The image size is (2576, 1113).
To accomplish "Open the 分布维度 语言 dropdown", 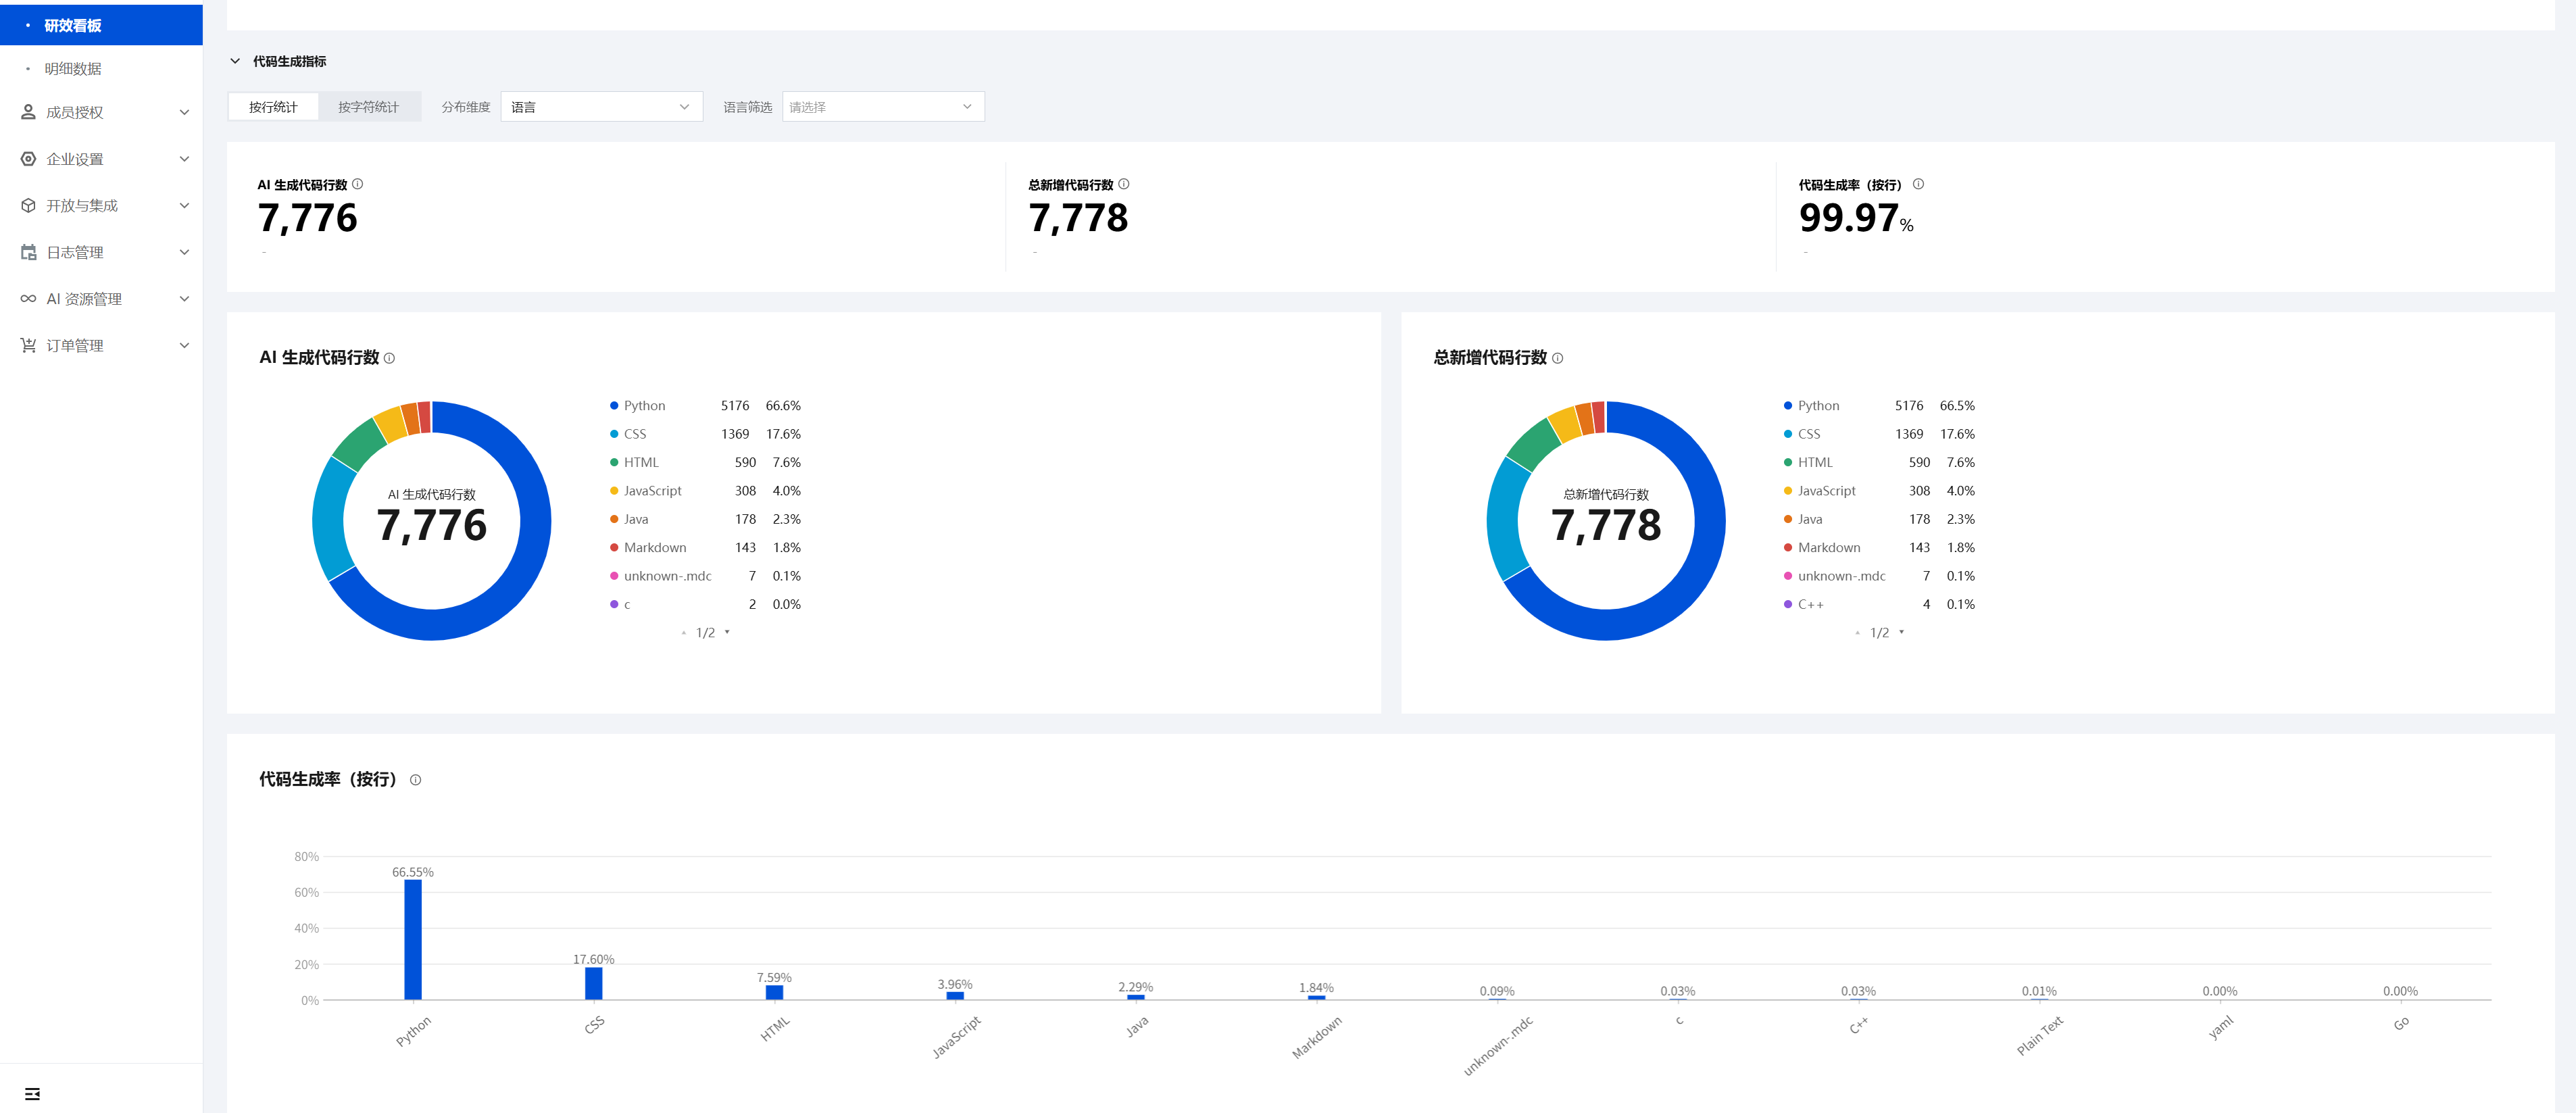I will (601, 107).
